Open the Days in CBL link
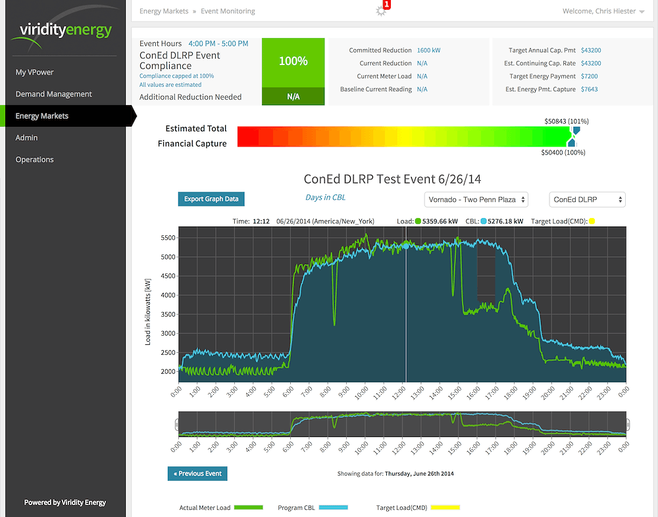 tap(325, 197)
